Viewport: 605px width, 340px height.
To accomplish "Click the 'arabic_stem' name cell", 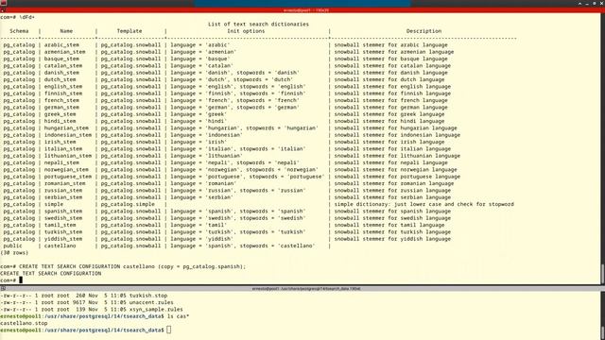I will 61,44.
